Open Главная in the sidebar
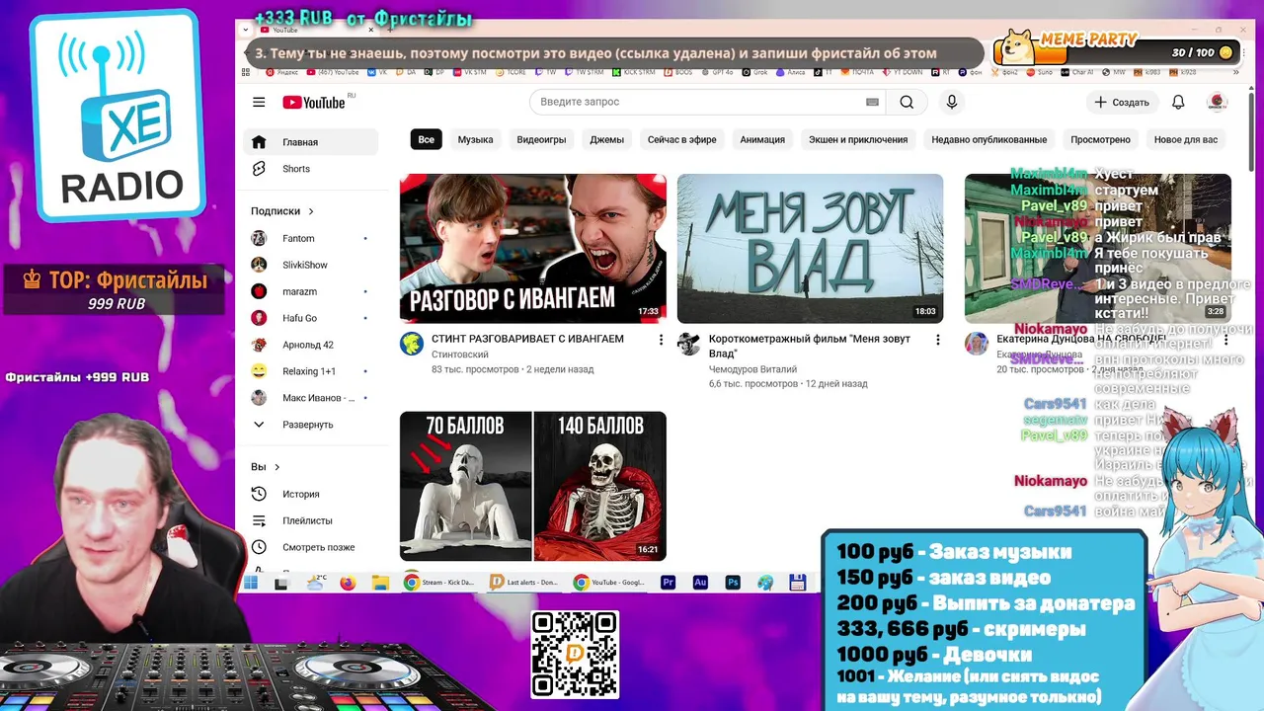The width and height of the screenshot is (1264, 711). click(310, 142)
